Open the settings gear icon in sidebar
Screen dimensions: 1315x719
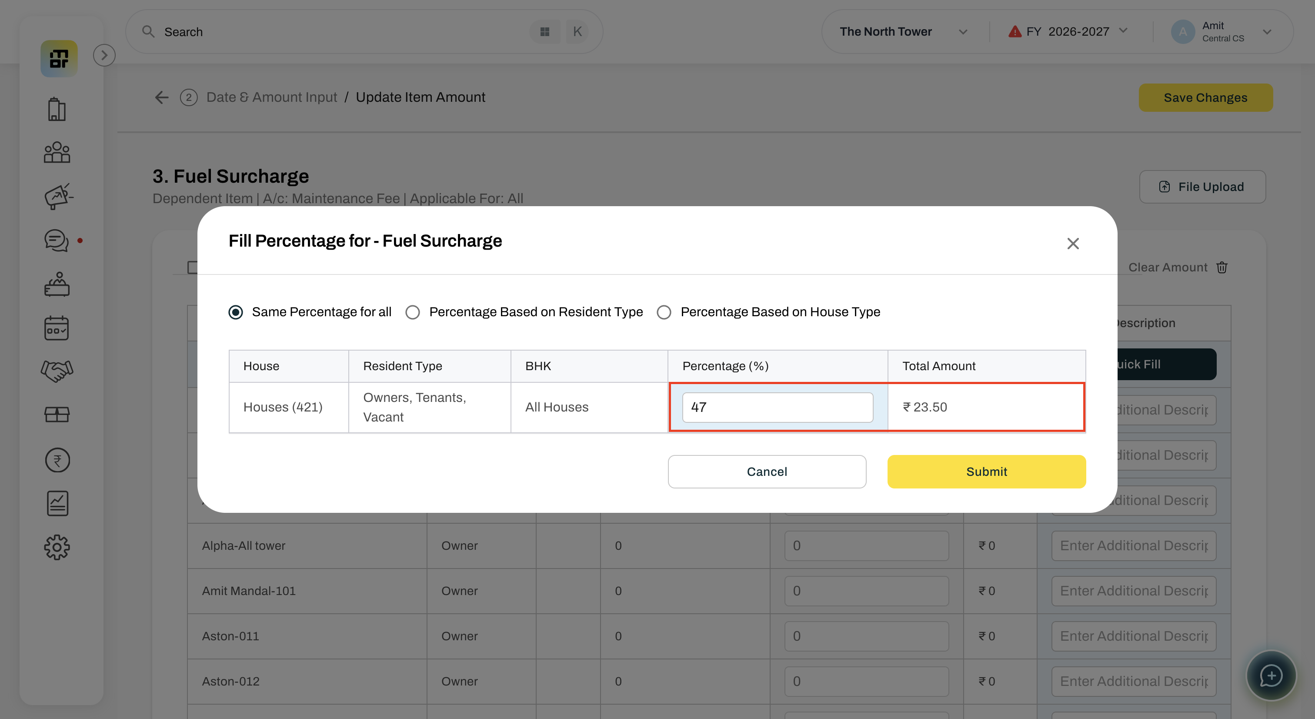click(x=57, y=548)
